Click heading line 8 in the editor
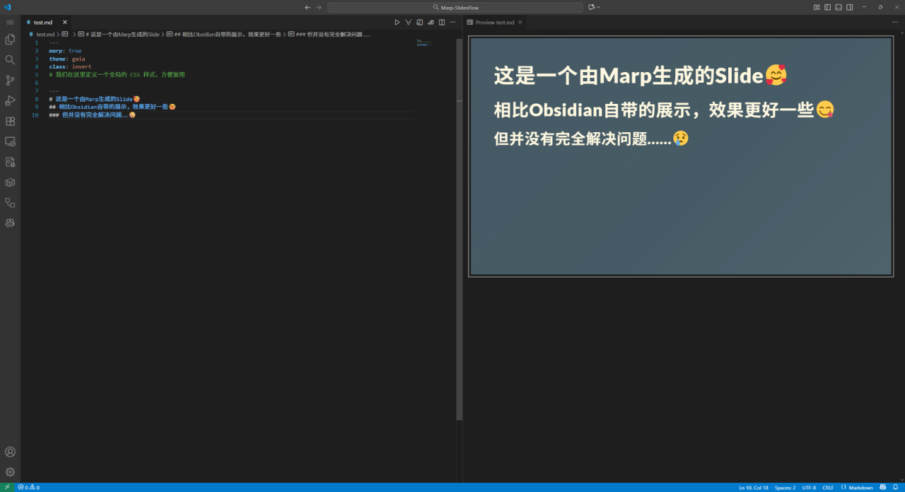Viewport: 905px width, 492px height. point(95,99)
